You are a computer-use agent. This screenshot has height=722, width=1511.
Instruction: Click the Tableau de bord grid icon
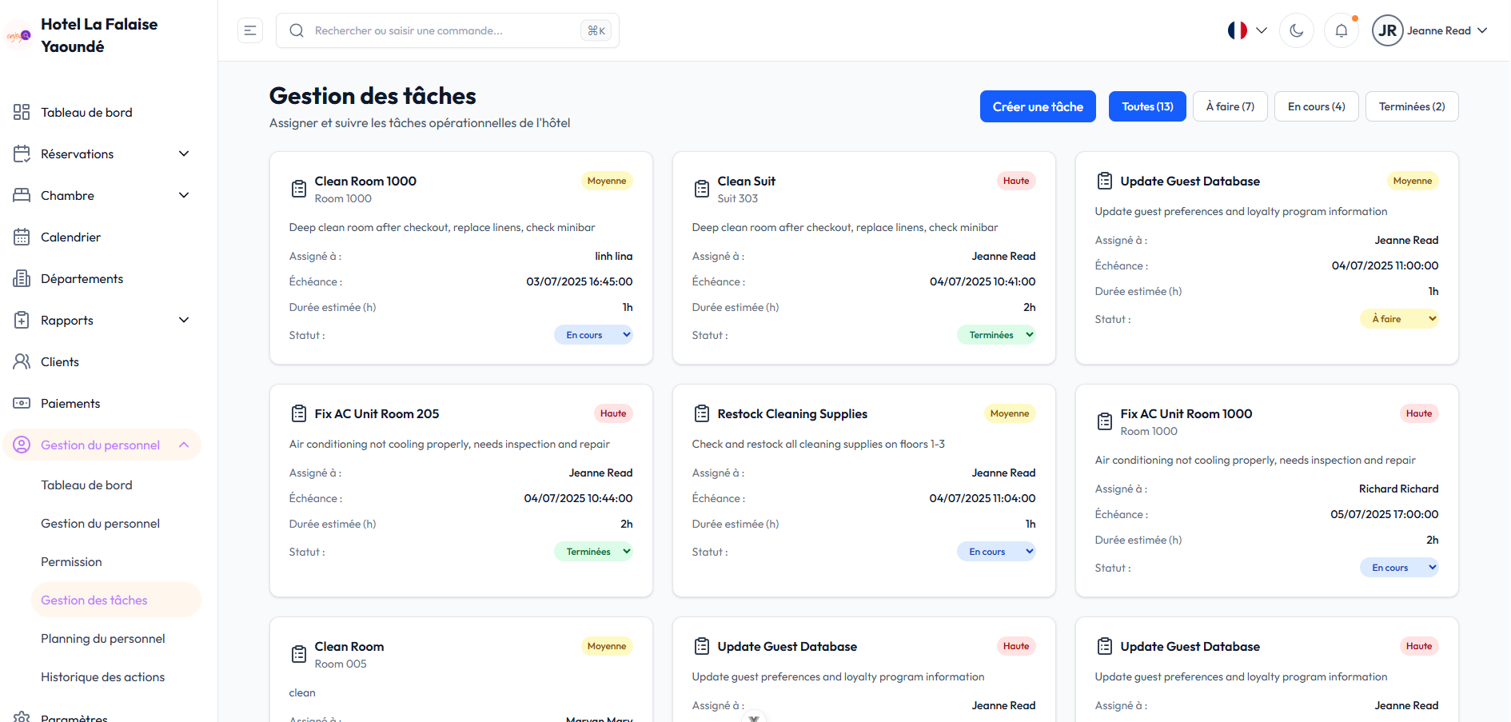click(x=22, y=113)
